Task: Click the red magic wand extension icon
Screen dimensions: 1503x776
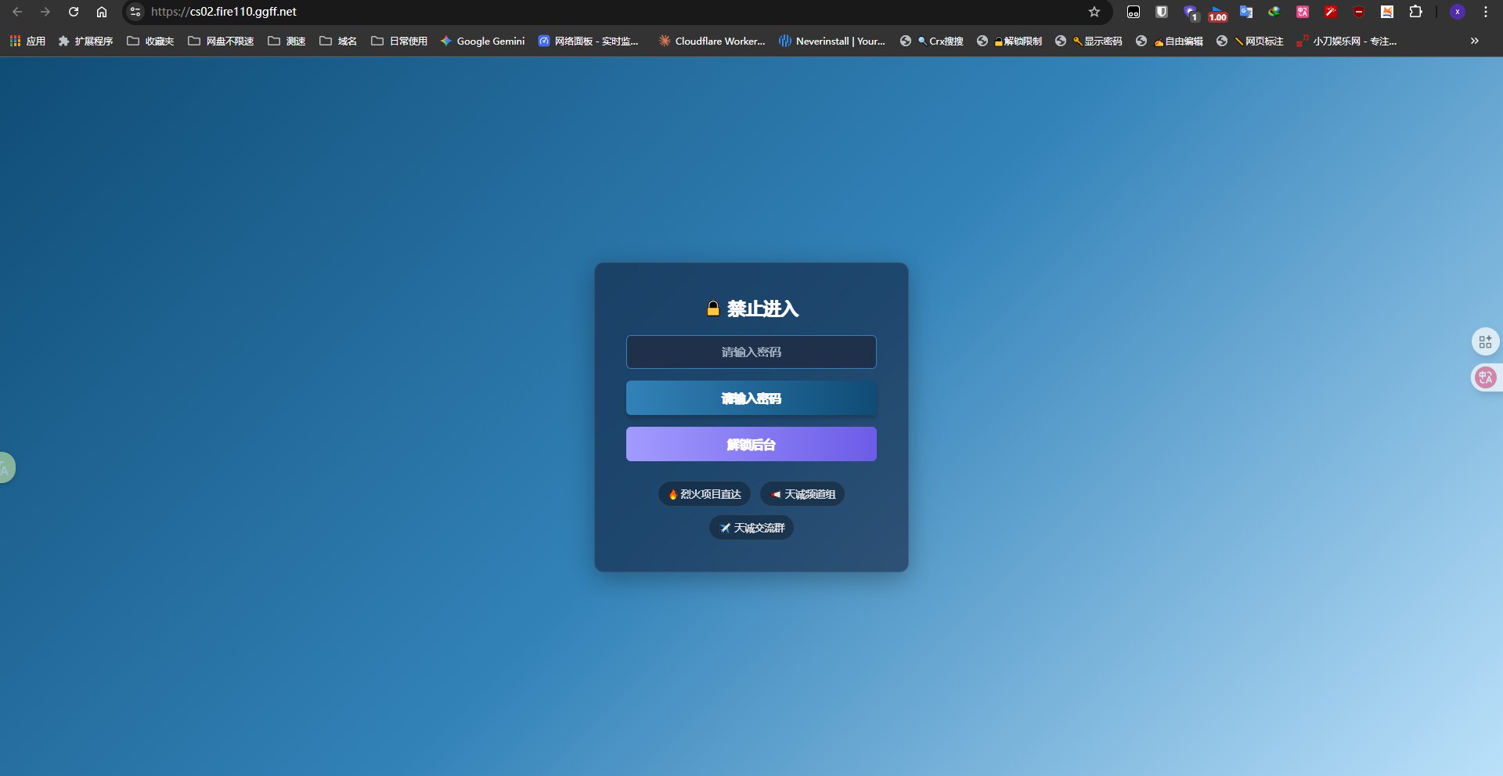Action: coord(1331,12)
